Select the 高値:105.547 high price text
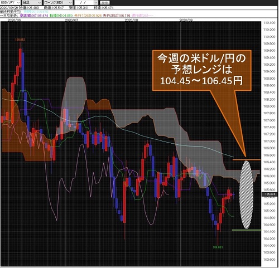 point(54,8)
